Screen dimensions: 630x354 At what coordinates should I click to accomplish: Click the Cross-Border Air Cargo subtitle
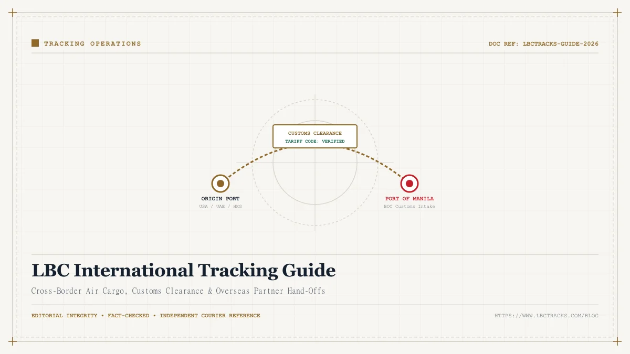pos(178,291)
